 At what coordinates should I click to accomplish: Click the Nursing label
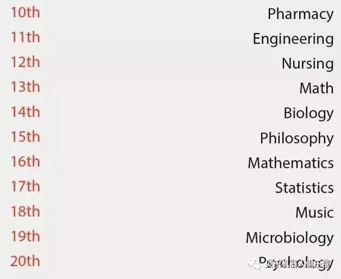(x=307, y=64)
